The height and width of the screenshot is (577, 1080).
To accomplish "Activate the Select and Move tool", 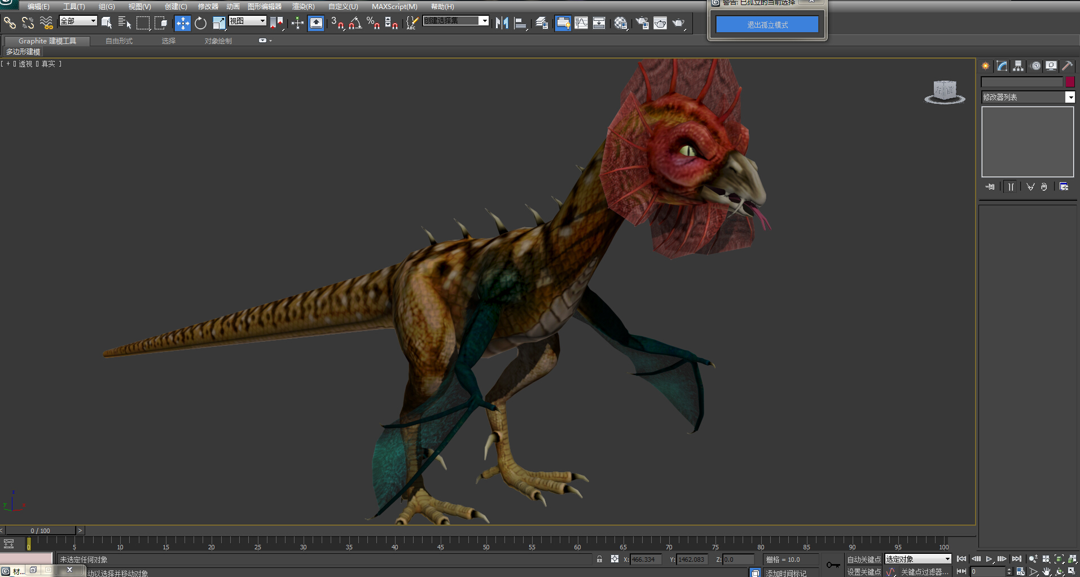I will 182,23.
